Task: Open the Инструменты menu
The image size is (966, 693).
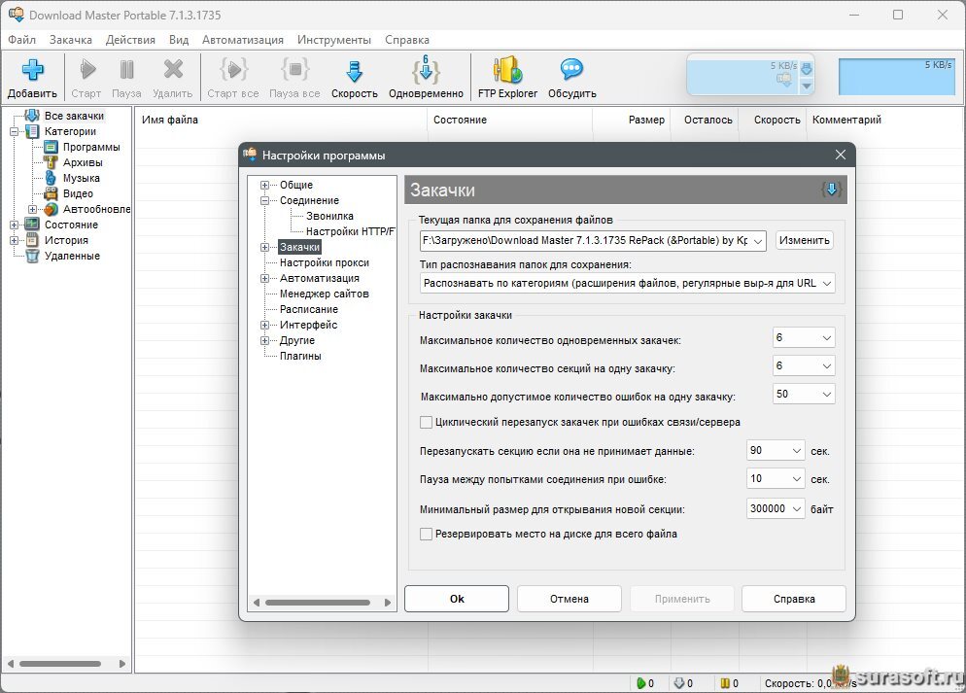Action: pos(333,40)
